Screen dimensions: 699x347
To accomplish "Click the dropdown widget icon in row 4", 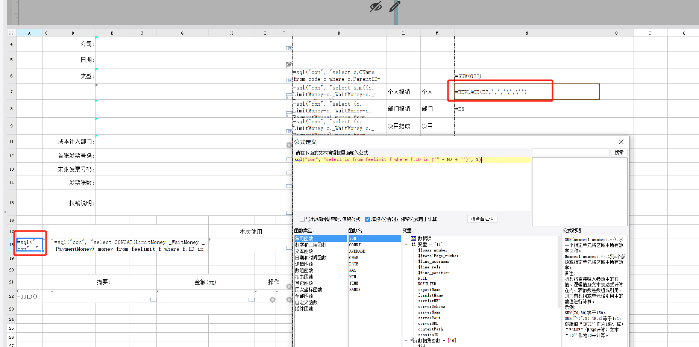I will [289, 48].
